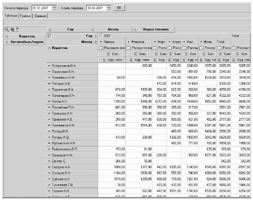Click the Начало периода date spinner arrows
Viewport: 253px width, 200px height.
click(x=54, y=8)
